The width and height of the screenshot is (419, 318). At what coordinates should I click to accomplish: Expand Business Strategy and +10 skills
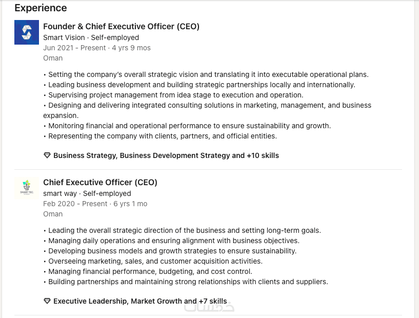pos(166,155)
